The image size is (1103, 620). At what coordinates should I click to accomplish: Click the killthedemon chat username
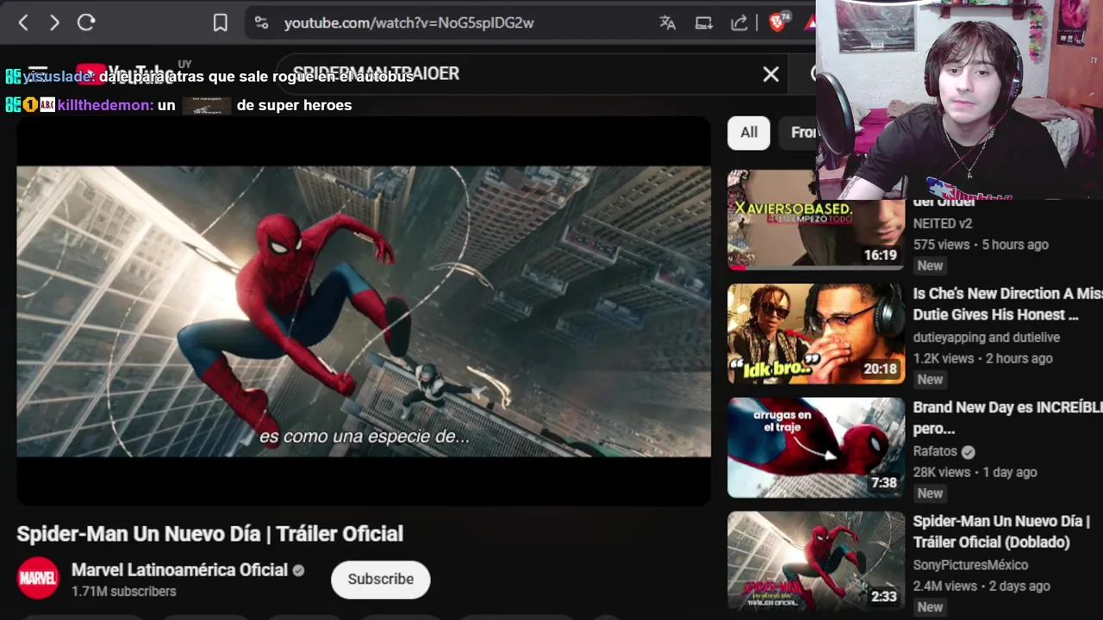click(x=106, y=105)
